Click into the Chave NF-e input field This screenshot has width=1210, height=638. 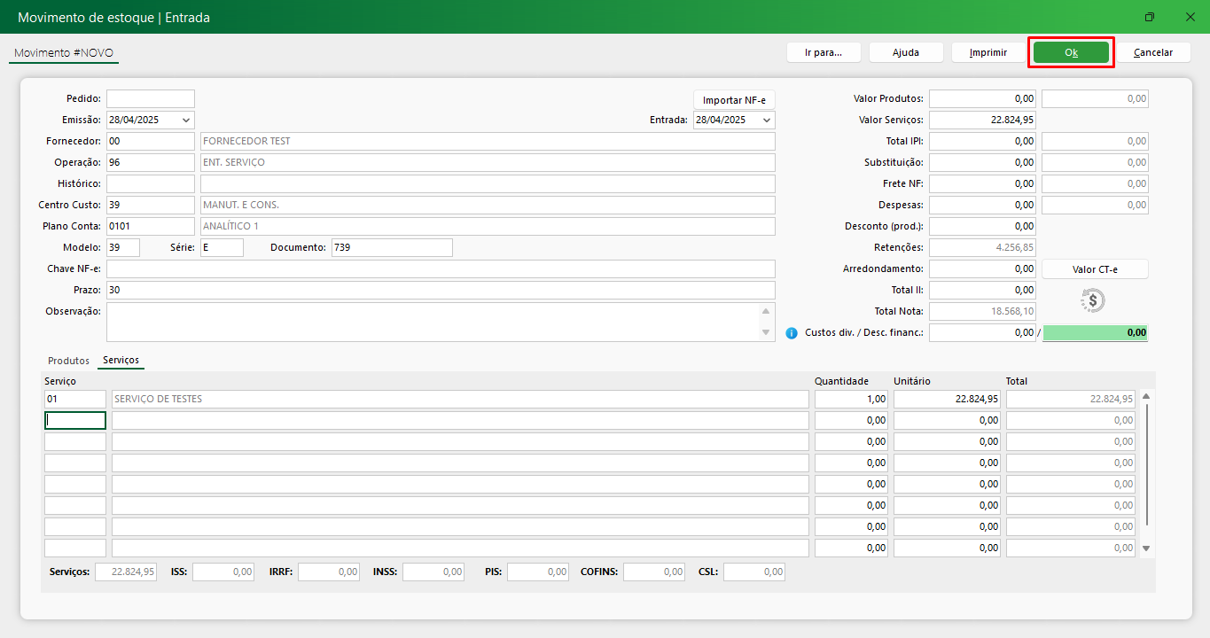pos(441,268)
